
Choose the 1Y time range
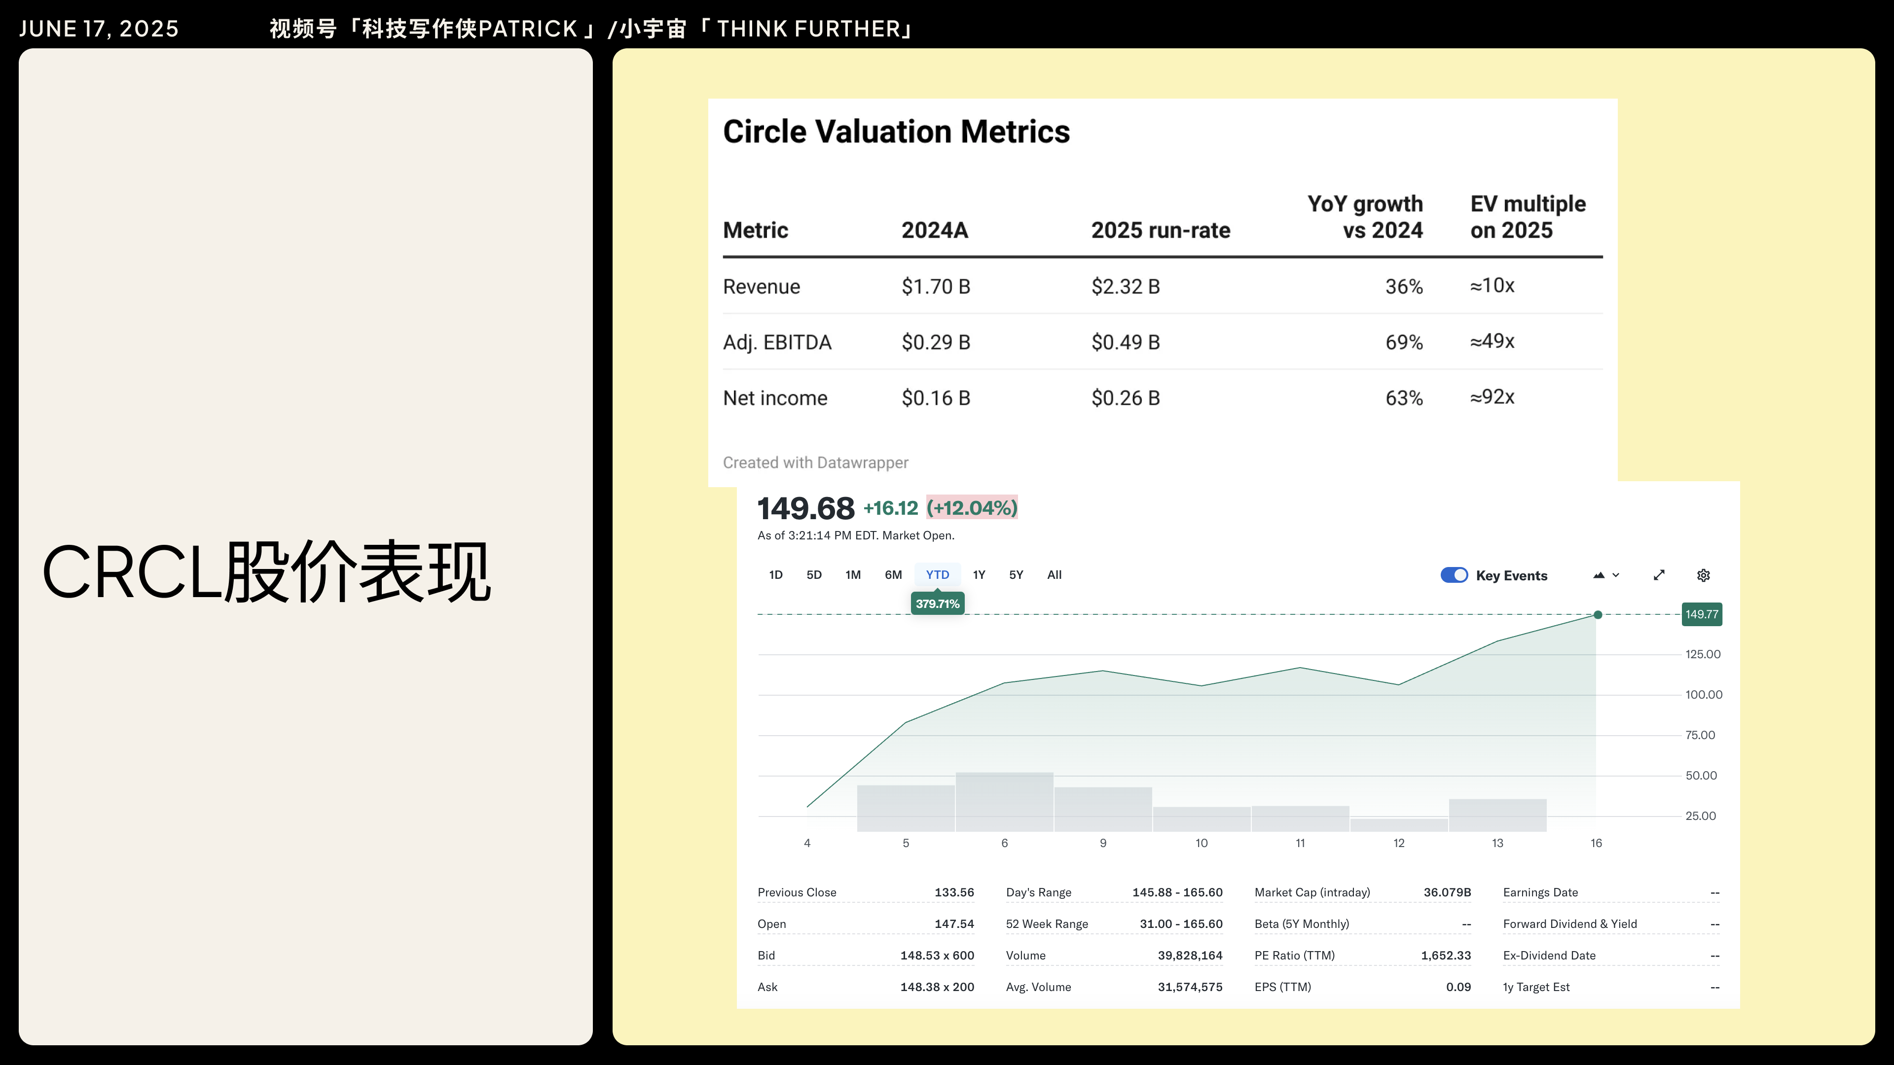pos(979,575)
